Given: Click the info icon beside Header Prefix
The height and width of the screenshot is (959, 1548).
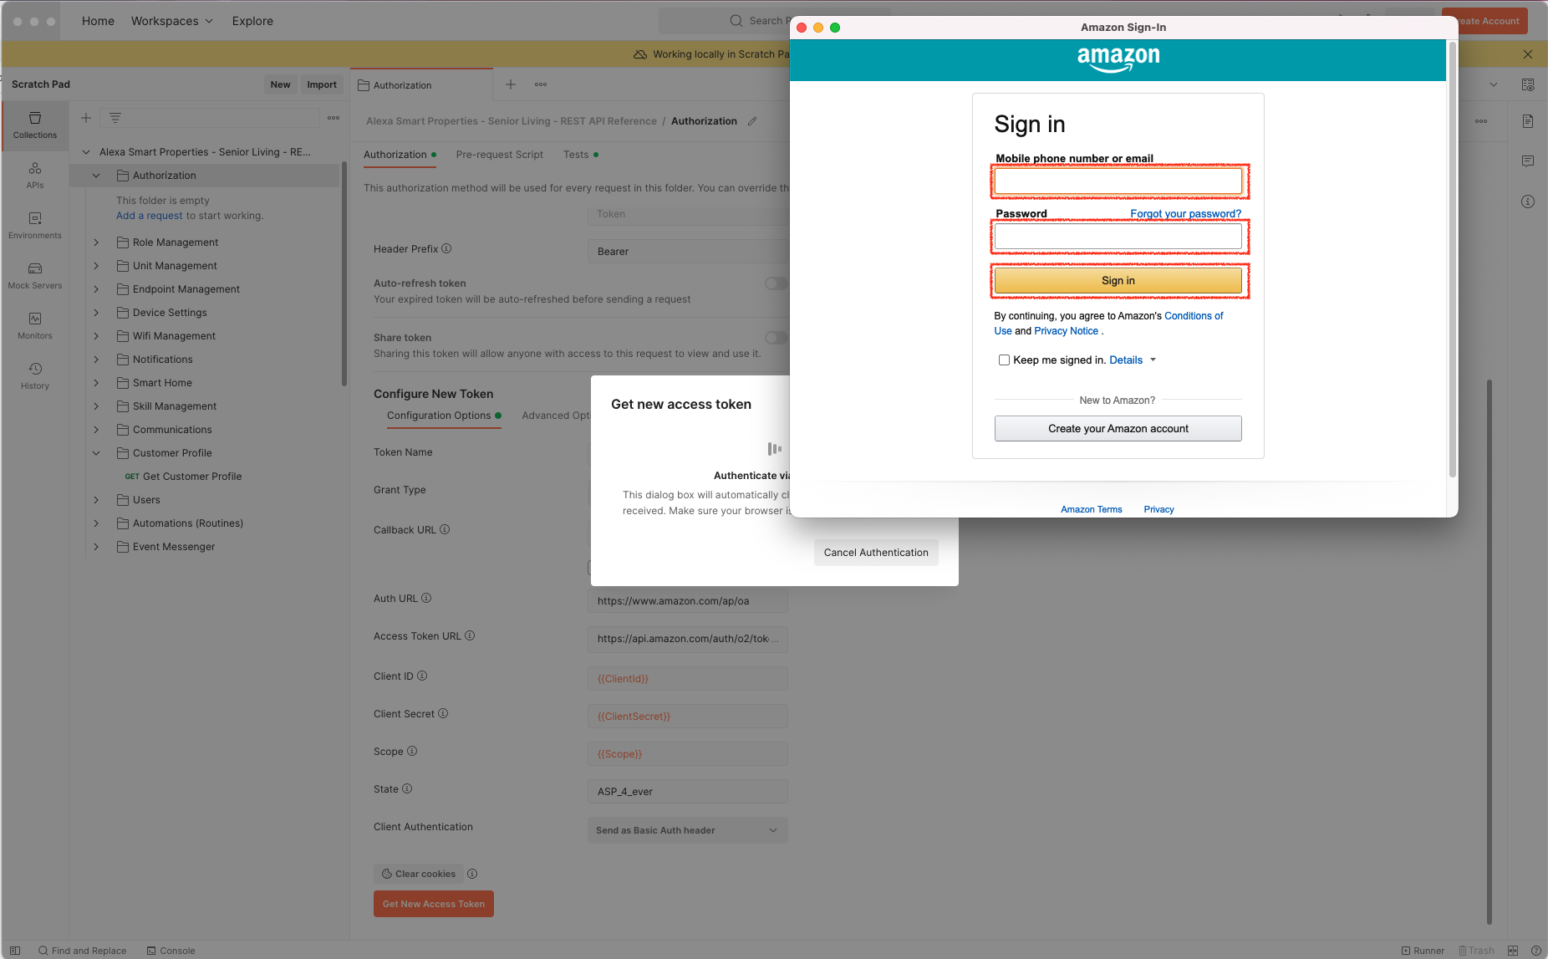Looking at the screenshot, I should tap(446, 248).
